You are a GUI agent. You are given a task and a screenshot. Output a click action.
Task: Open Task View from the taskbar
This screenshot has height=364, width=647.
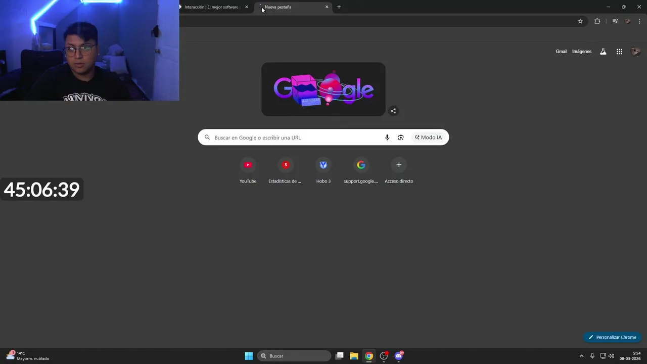[340, 356]
